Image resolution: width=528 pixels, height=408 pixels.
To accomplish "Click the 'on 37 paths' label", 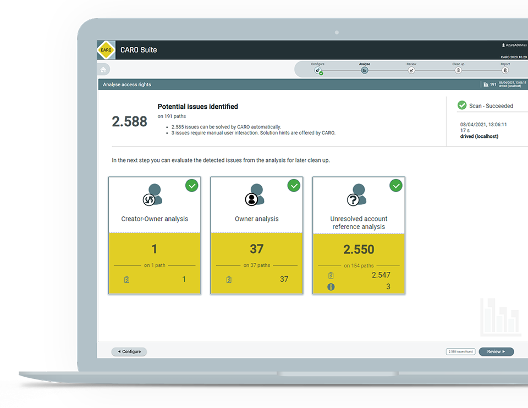I will (257, 265).
